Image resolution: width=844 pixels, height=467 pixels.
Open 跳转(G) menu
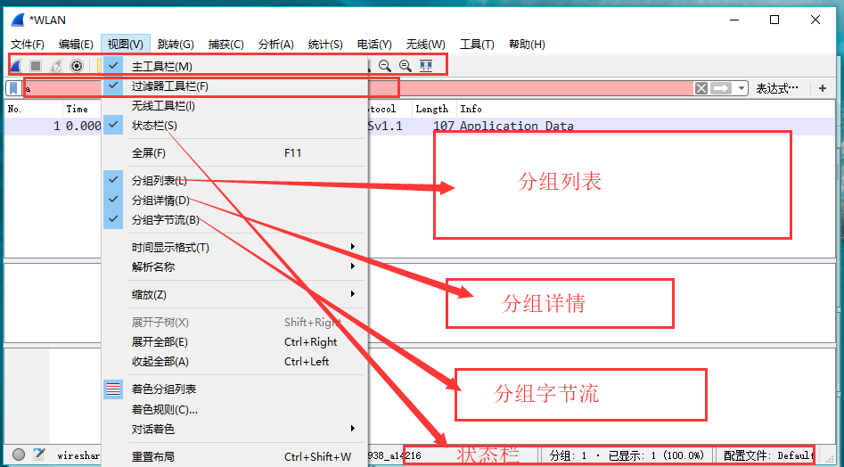(x=176, y=45)
